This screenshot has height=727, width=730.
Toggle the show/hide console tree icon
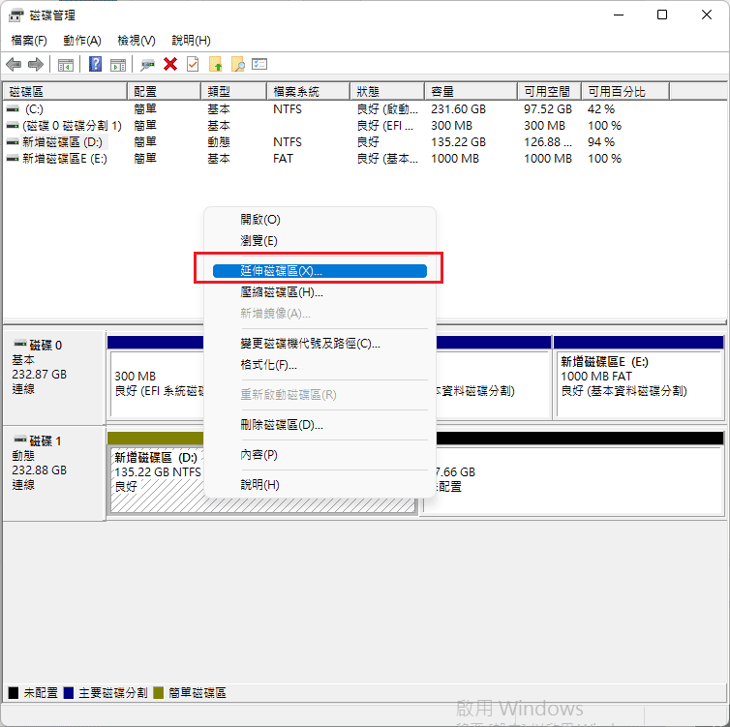pyautogui.click(x=66, y=65)
